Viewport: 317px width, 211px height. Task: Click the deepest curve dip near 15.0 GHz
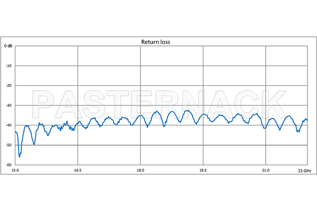pos(20,156)
